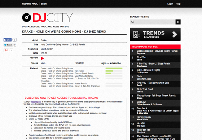Click the magnifier icon in search box

point(132,22)
